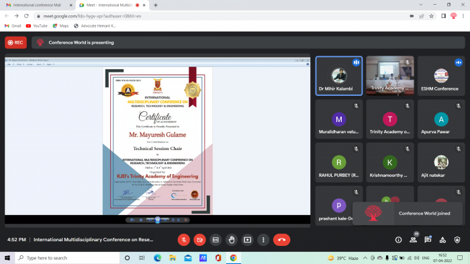Click the REC recording indicator button
Image resolution: width=470 pixels, height=264 pixels.
[x=15, y=42]
